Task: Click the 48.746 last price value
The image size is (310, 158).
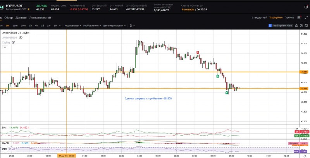Action: (x=41, y=6)
